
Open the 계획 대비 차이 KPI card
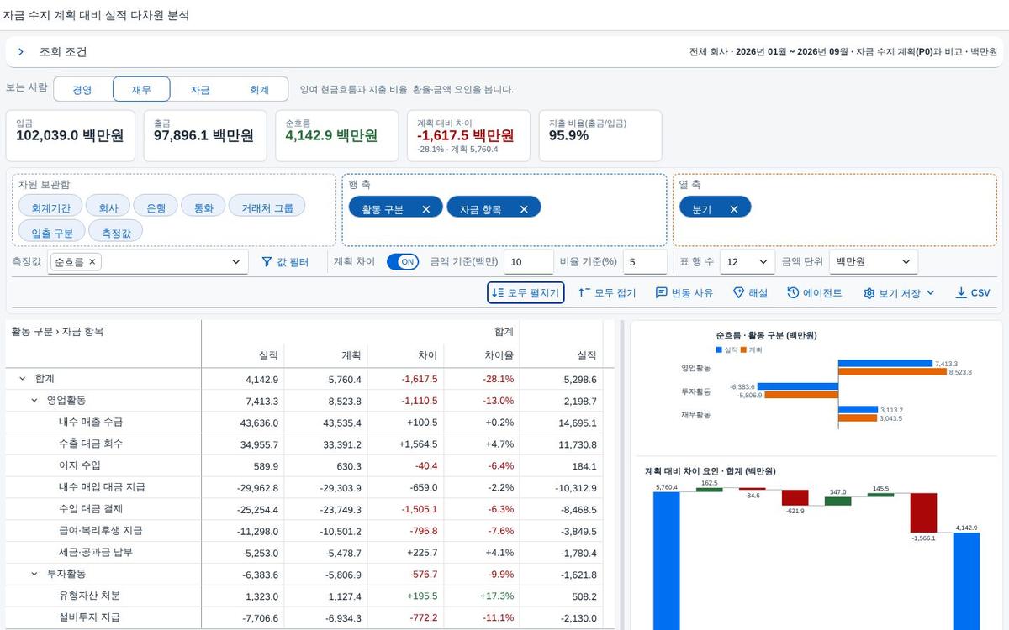[x=468, y=135]
